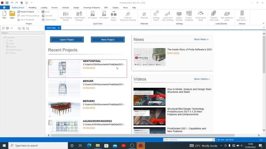Image resolution: width=266 pixels, height=149 pixels.
Task: Open the BERGER2 project thumbnail
Action: [x=64, y=108]
